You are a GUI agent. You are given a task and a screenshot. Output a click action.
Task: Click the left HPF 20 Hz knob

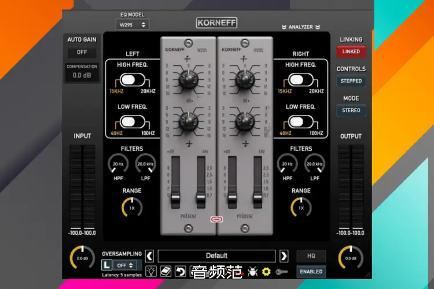tap(118, 164)
